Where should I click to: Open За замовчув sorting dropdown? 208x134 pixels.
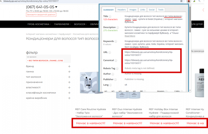coord(197,51)
